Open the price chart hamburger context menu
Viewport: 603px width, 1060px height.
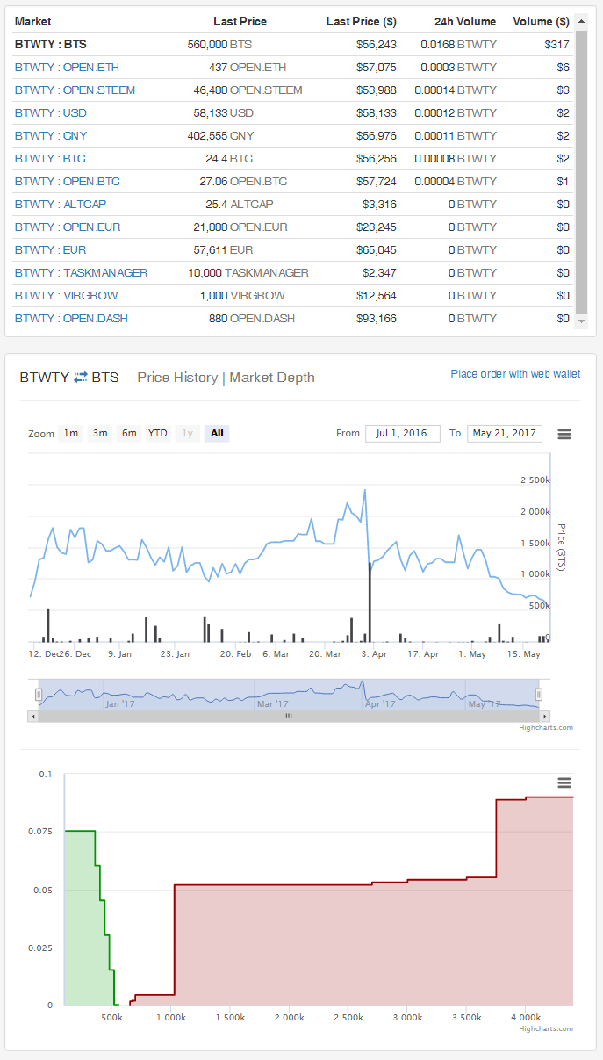(564, 434)
